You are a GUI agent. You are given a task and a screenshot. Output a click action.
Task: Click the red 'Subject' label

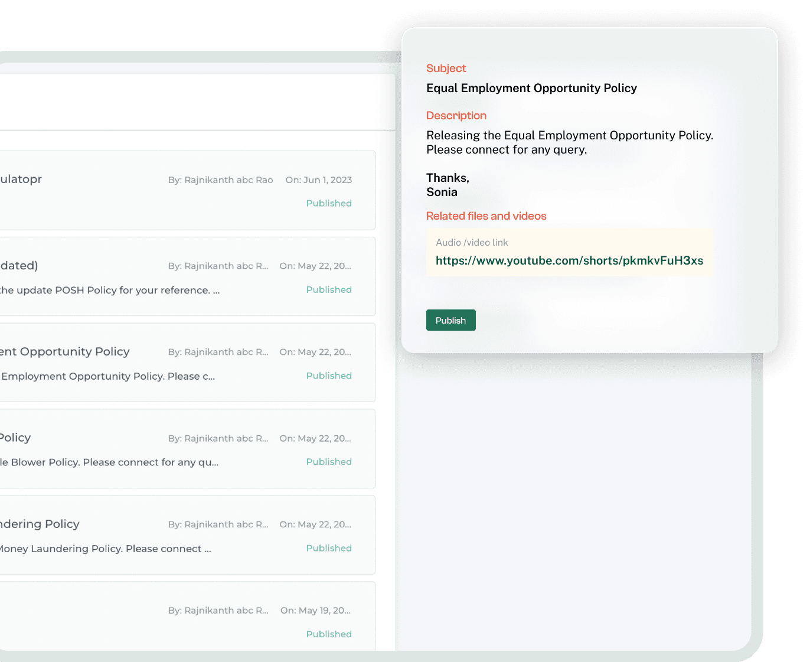click(446, 69)
